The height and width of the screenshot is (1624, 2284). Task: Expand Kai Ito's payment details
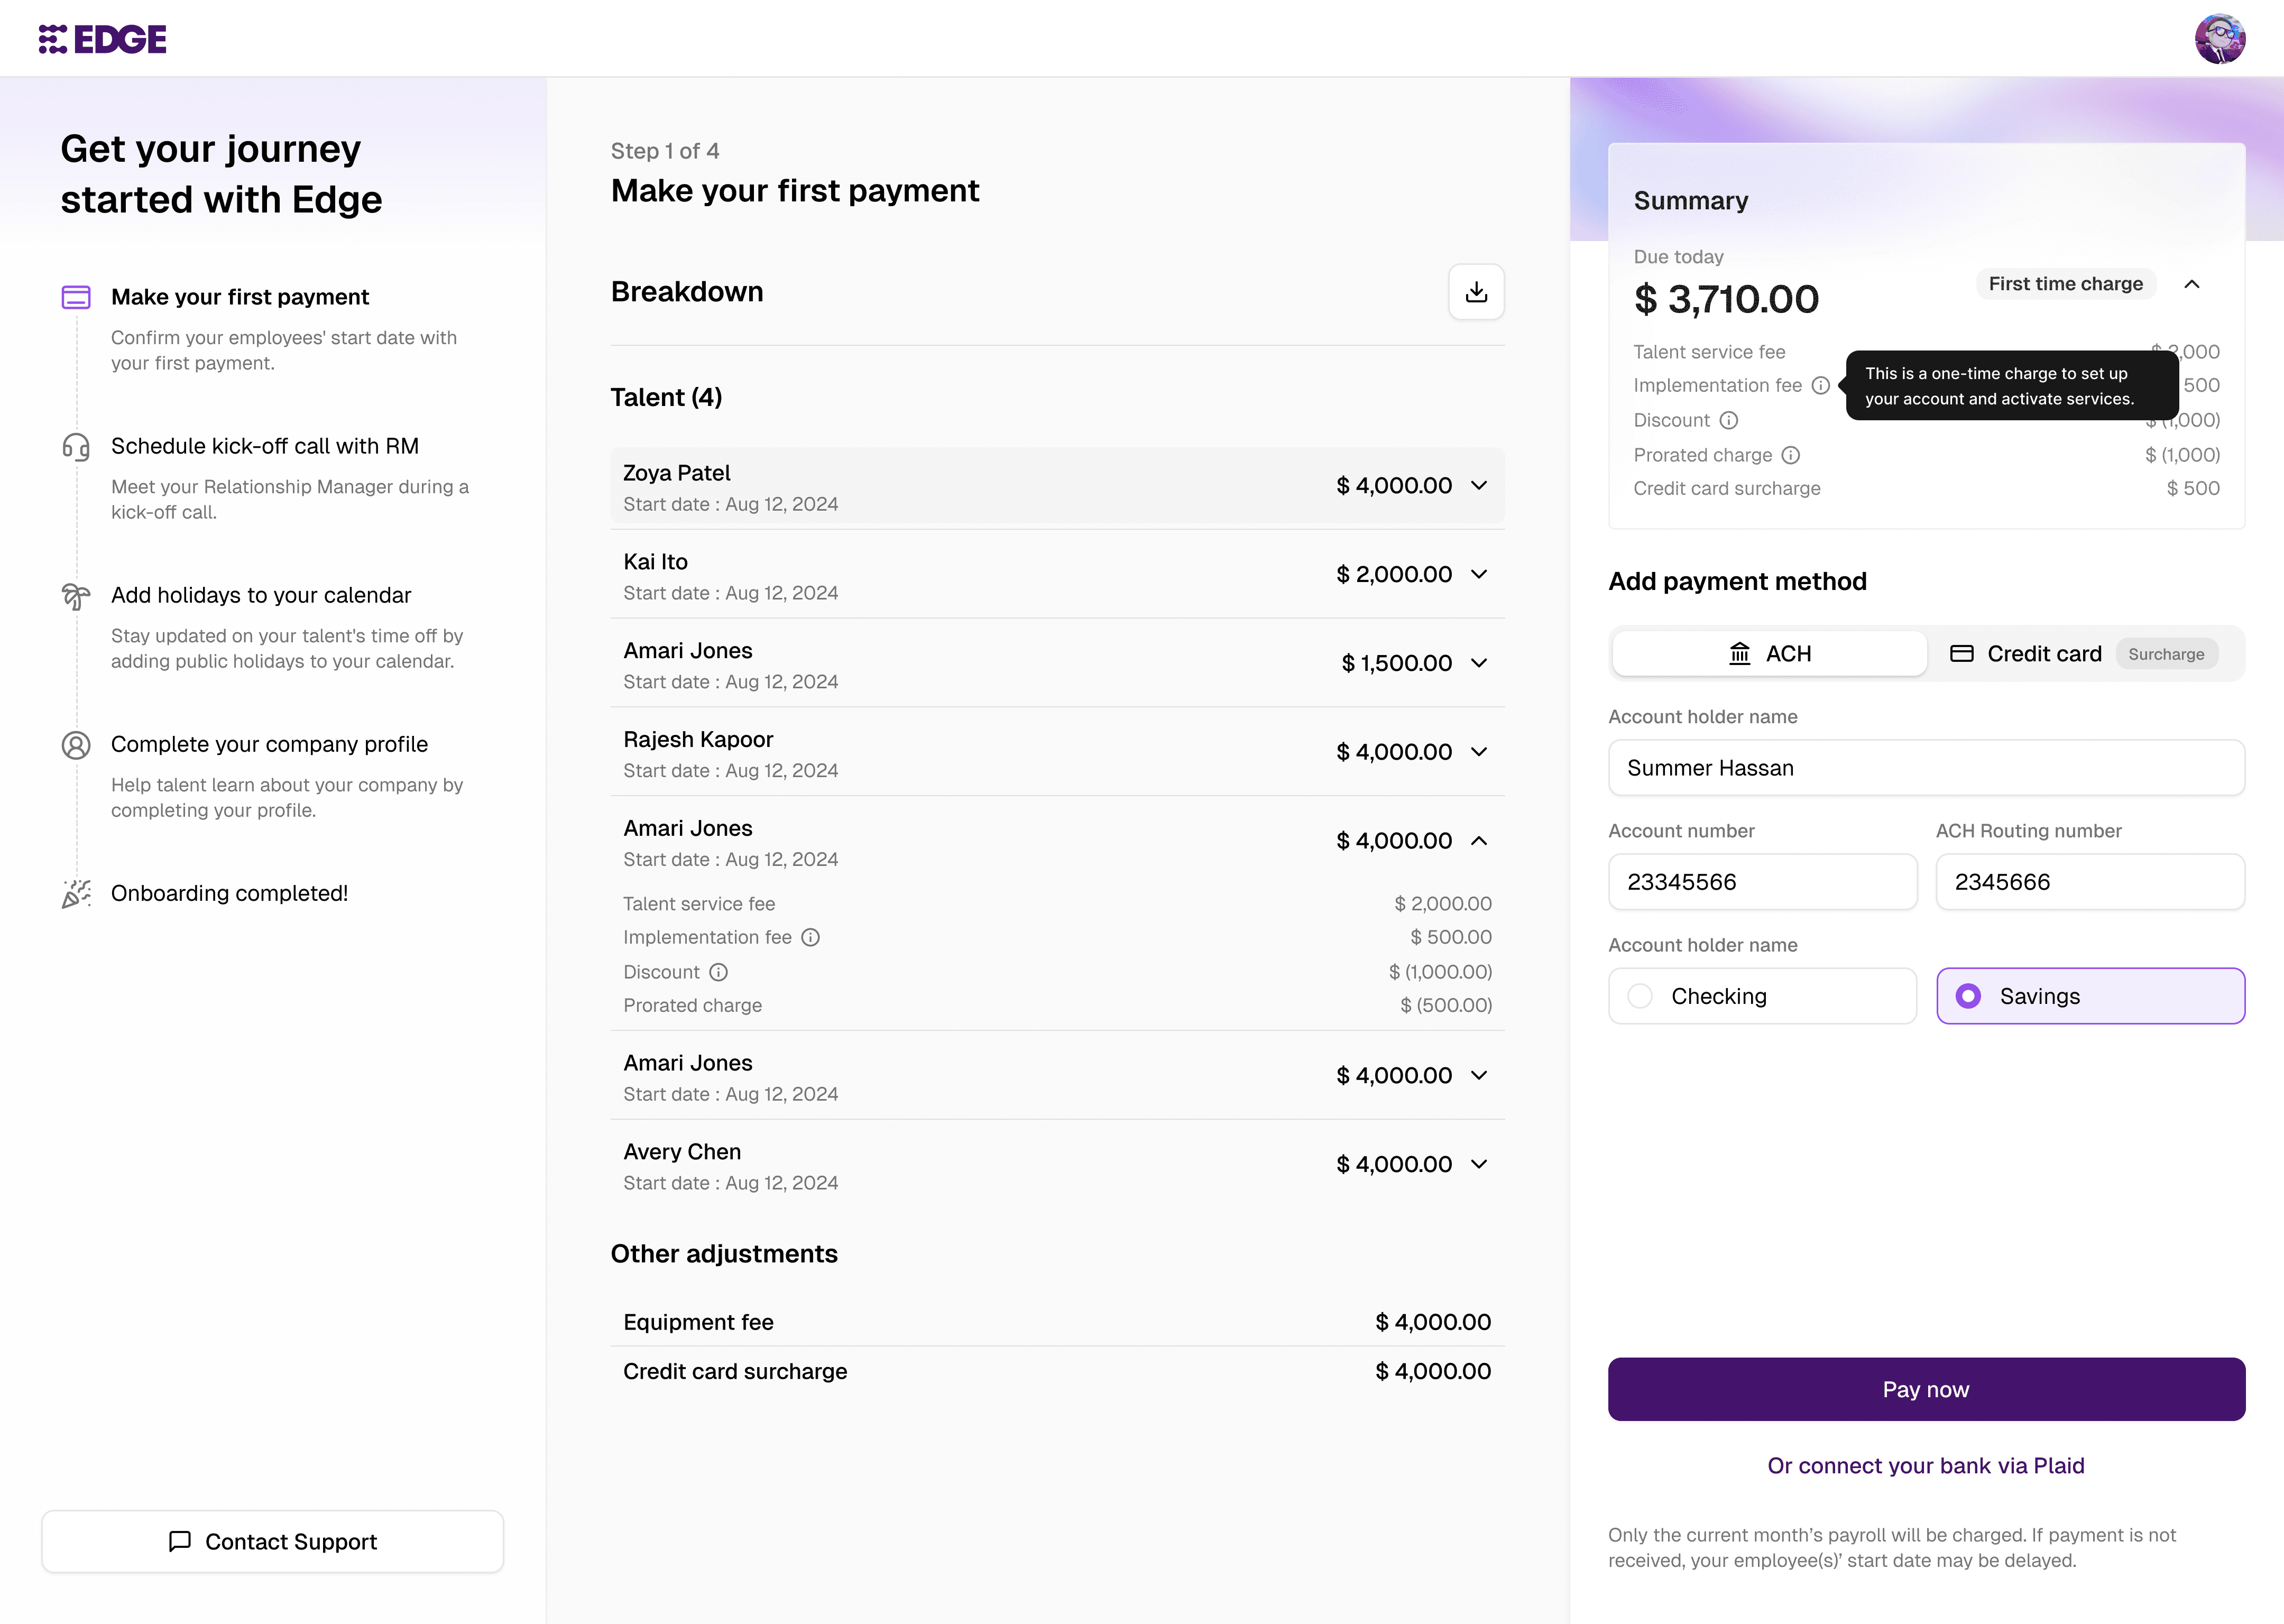pyautogui.click(x=1479, y=574)
